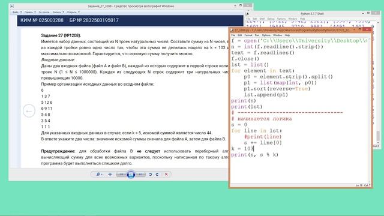Open Help menu in the 27_3288.py editor

[287, 35]
